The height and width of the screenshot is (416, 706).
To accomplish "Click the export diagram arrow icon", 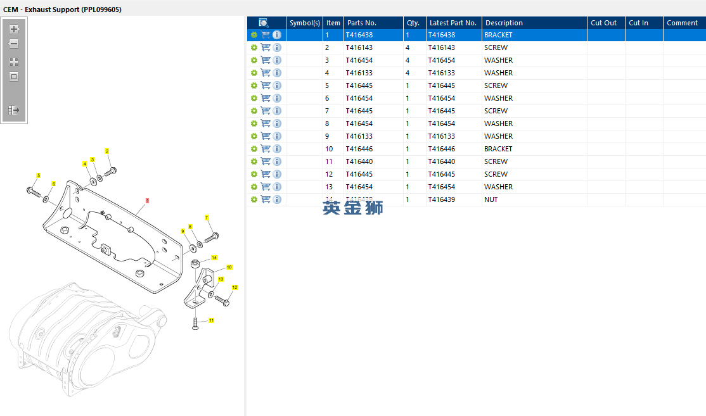I will click(x=14, y=110).
